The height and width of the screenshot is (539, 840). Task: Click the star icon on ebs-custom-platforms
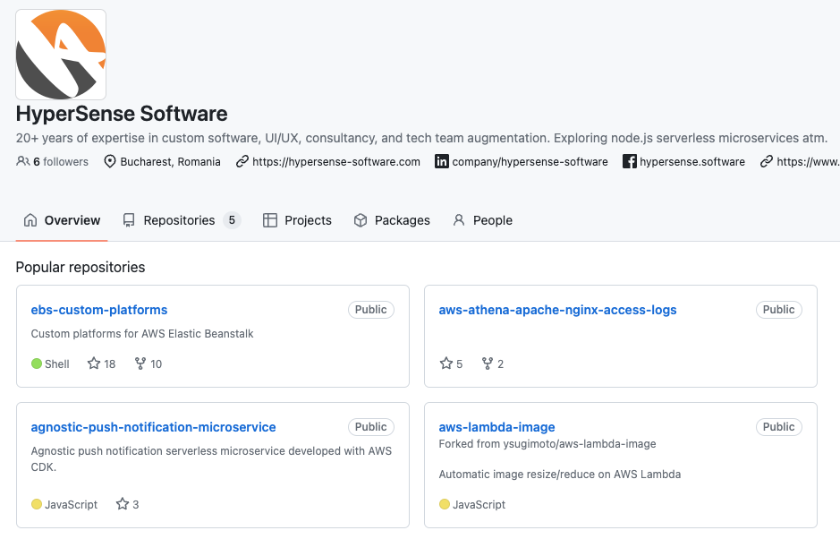pos(91,364)
